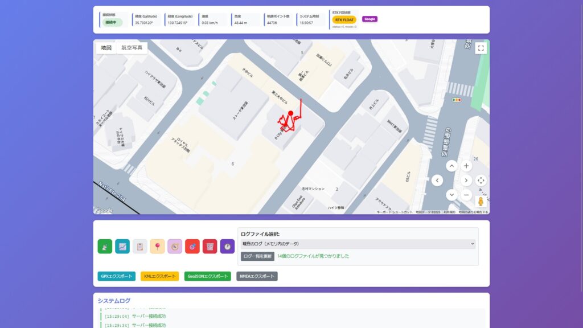
Task: Zoom out the map with minus button
Action: [x=466, y=195]
